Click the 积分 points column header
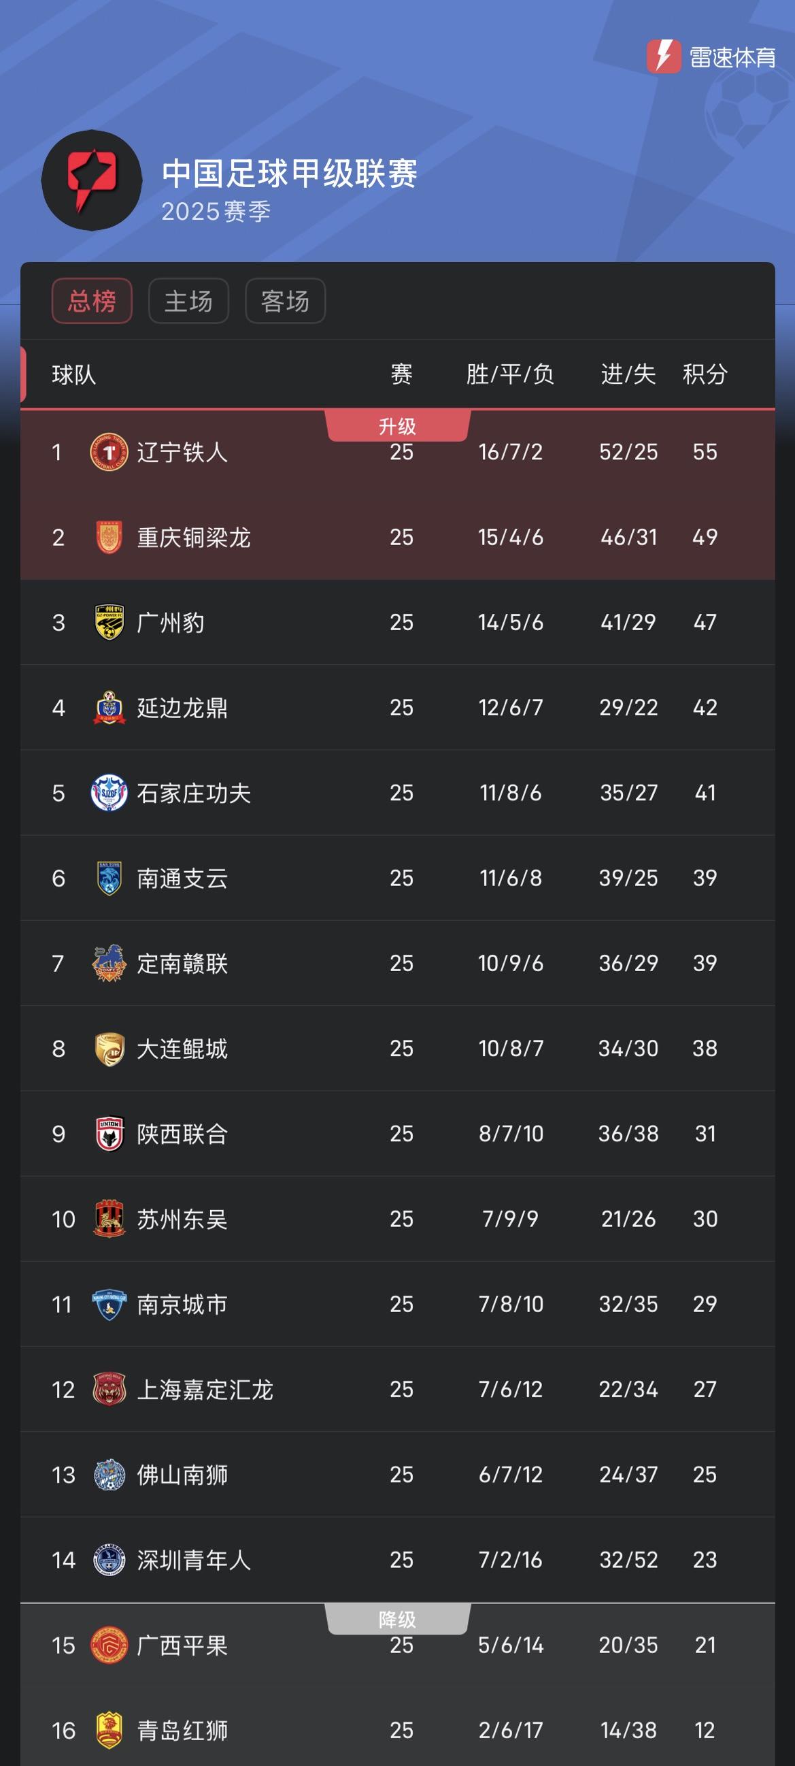The height and width of the screenshot is (1766, 795). tap(705, 374)
